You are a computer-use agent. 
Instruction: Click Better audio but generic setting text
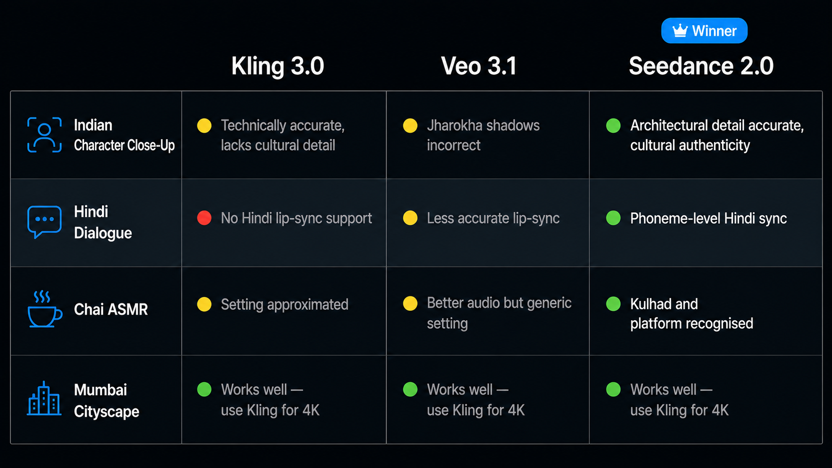[x=499, y=313]
